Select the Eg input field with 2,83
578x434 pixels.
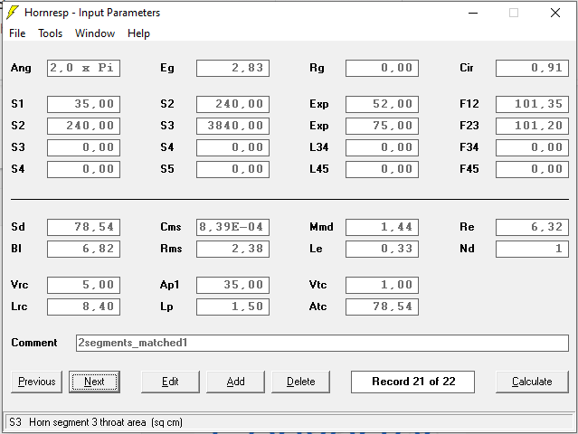pos(232,68)
